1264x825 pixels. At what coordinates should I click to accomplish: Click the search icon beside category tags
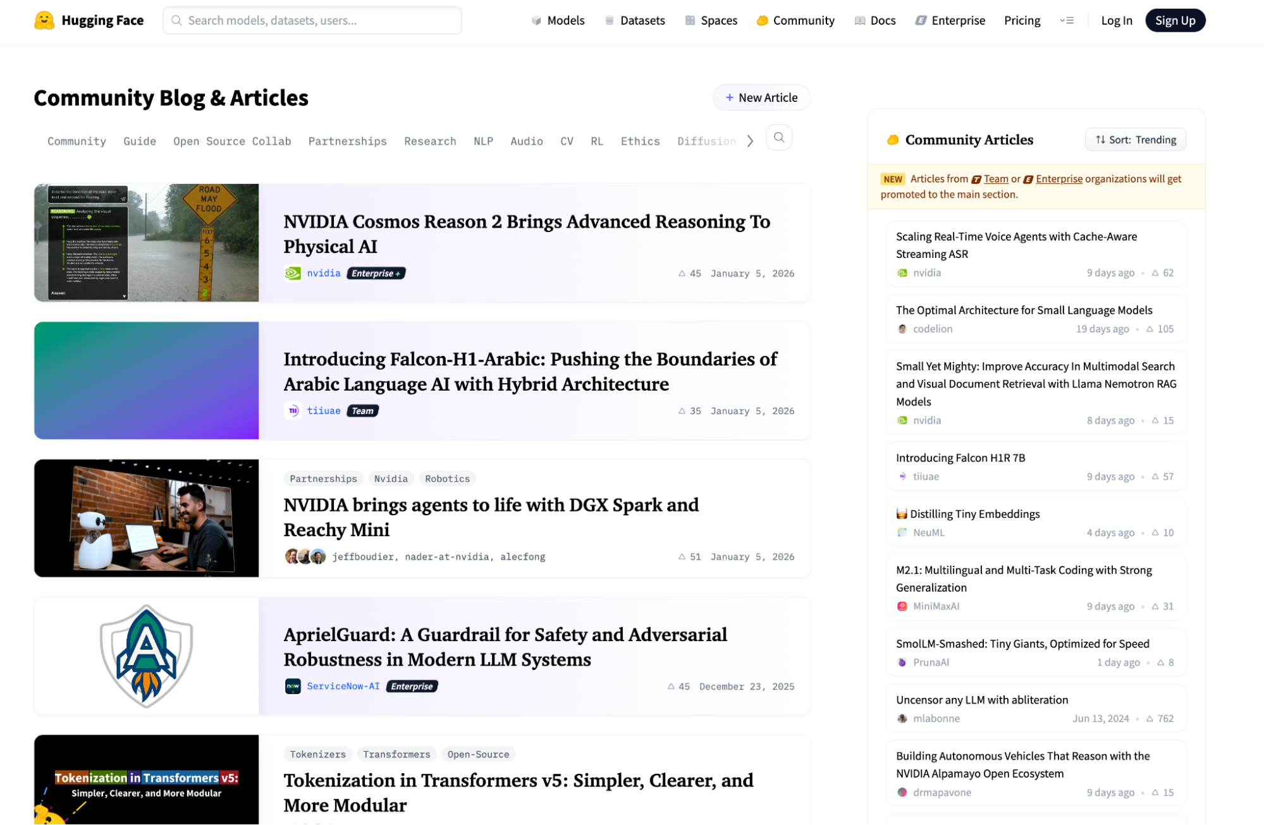pyautogui.click(x=779, y=138)
